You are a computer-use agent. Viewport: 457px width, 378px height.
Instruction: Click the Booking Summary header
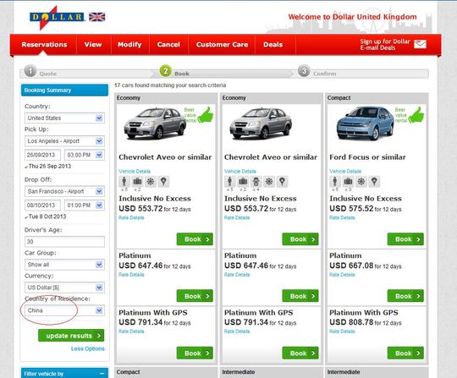click(64, 90)
